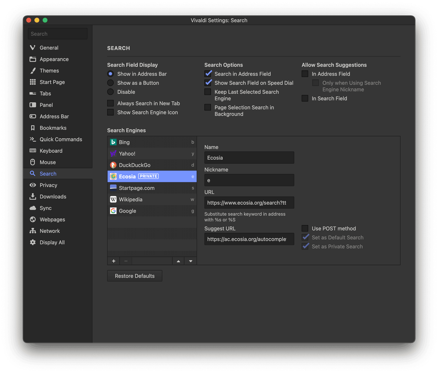Viewport: 438px width, 373px height.
Task: Add a new search engine with plus button
Action: click(x=114, y=261)
